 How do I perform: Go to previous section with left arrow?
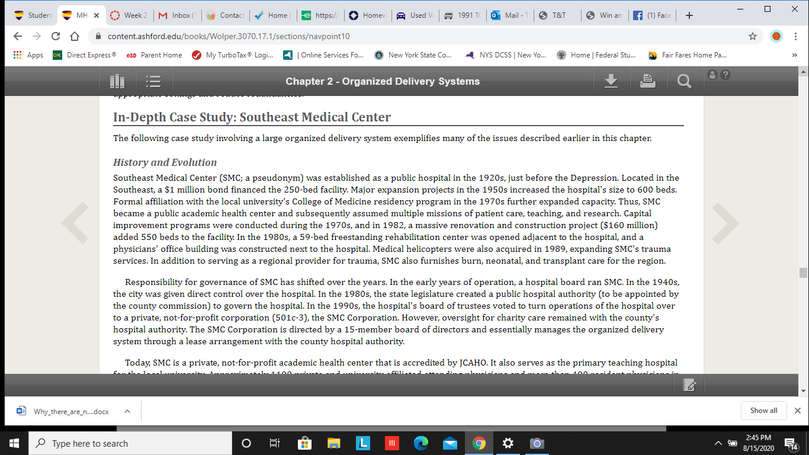pyautogui.click(x=75, y=223)
